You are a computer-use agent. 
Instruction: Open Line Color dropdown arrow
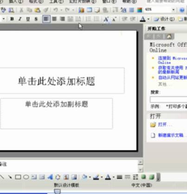point(102,177)
